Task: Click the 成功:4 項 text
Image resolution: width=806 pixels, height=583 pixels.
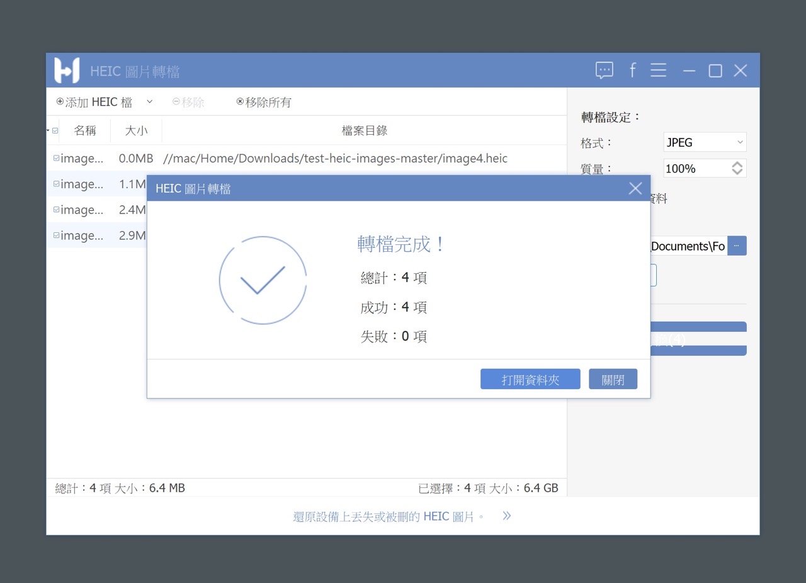Action: (x=394, y=307)
